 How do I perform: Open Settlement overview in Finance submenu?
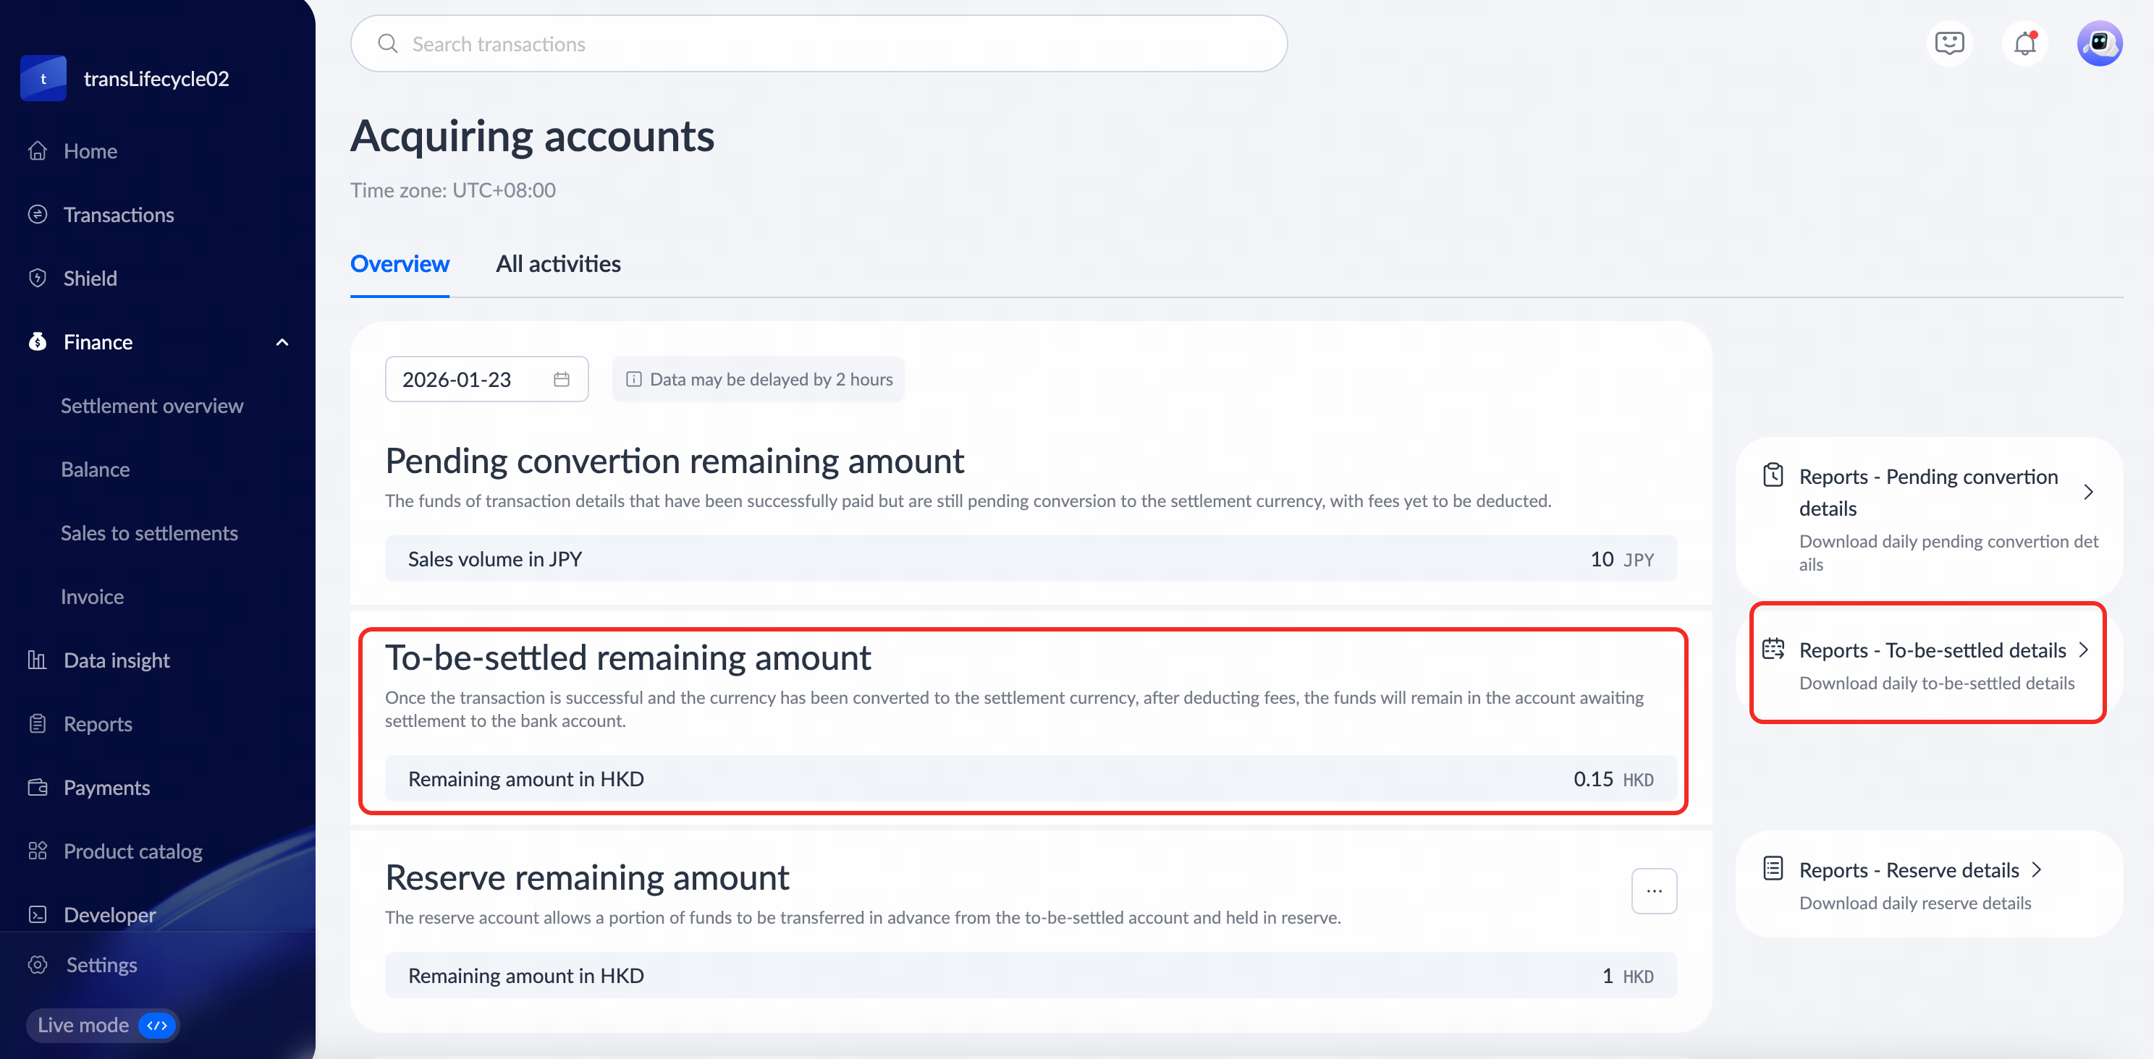pos(152,405)
